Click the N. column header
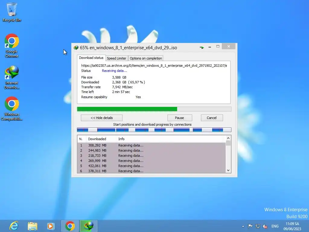 81,139
